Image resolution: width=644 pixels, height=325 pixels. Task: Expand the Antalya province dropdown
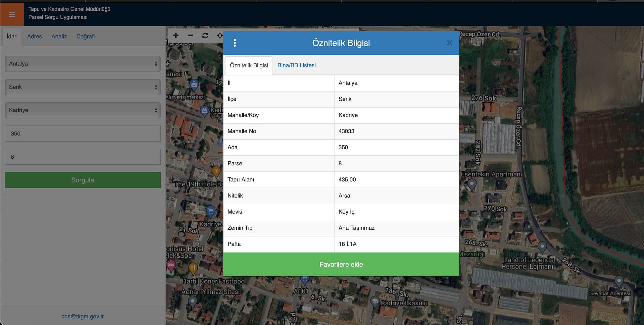(83, 64)
